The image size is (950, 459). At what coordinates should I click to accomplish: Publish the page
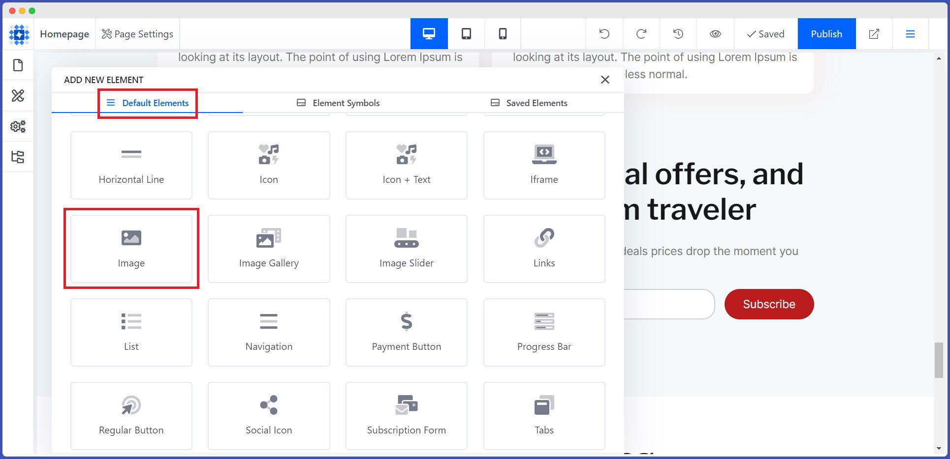[826, 34]
